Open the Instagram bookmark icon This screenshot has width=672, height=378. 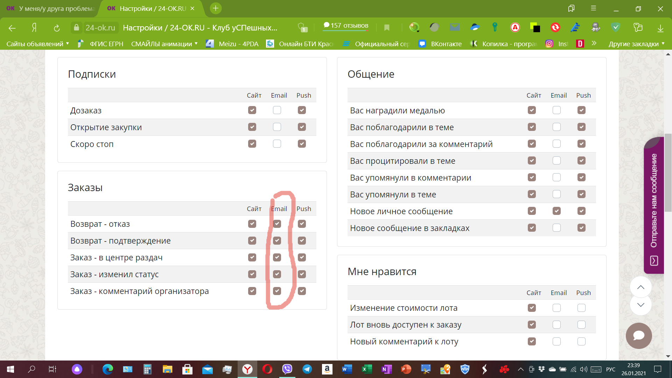coord(549,44)
